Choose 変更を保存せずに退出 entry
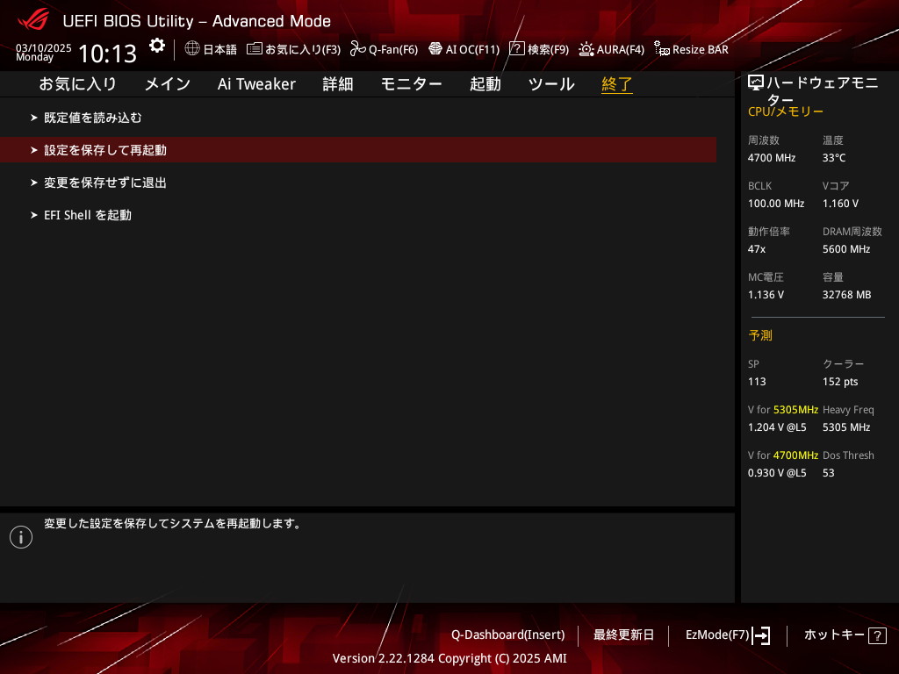This screenshot has width=899, height=674. pos(105,183)
